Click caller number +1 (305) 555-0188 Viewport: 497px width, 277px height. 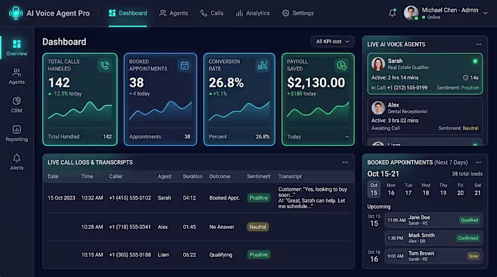130,255
